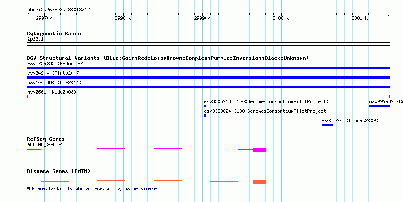Click the red nsv2661 (Kidd2008) loss line
Screen dimensions: 403x202
208,96
